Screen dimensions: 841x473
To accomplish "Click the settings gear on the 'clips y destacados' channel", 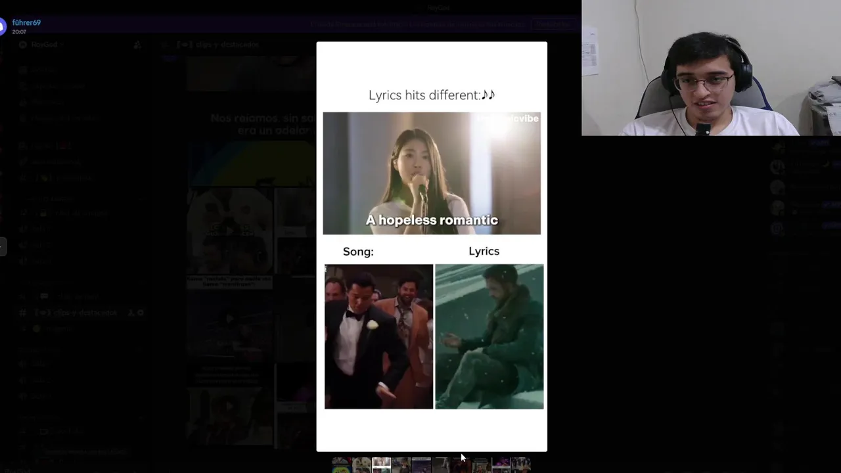I will click(140, 313).
